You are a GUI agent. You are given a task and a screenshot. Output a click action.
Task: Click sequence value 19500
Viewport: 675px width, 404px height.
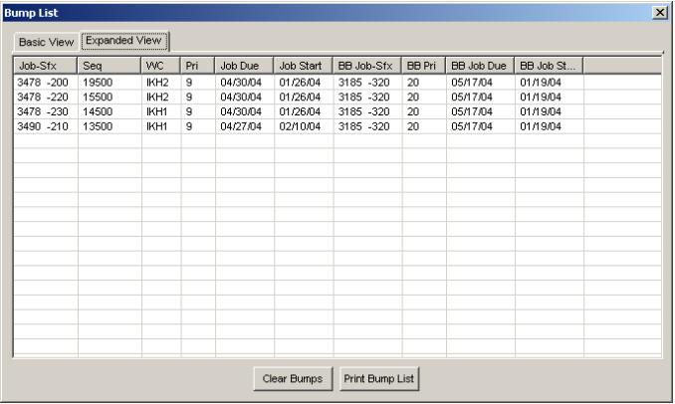pyautogui.click(x=110, y=83)
